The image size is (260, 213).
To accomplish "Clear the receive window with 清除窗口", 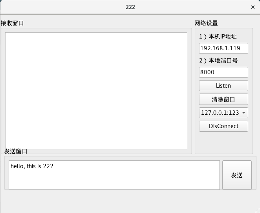I will click(x=223, y=99).
